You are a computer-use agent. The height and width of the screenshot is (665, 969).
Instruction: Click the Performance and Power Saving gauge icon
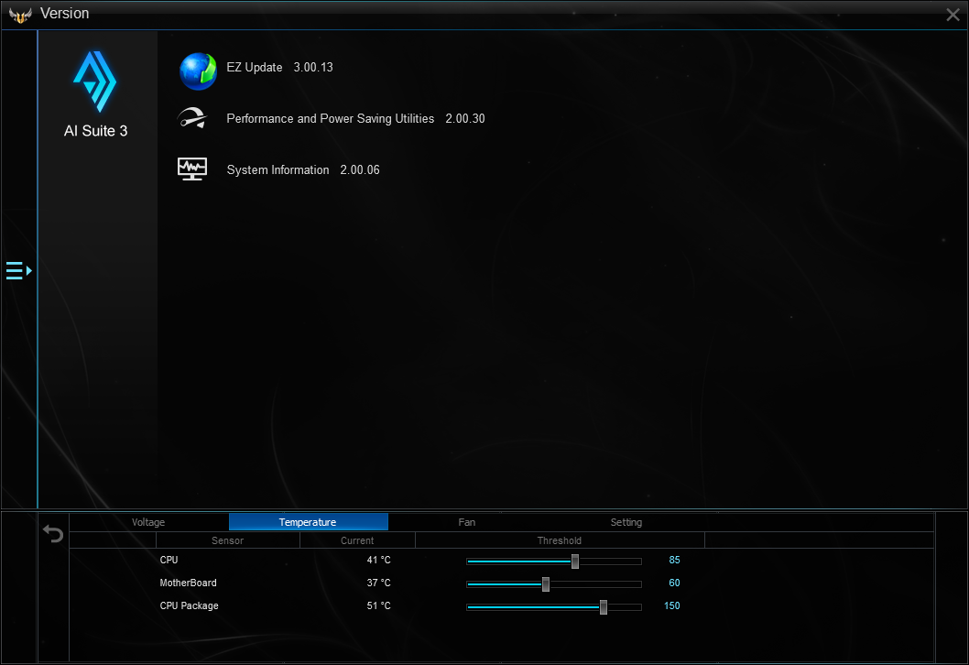pyautogui.click(x=192, y=118)
